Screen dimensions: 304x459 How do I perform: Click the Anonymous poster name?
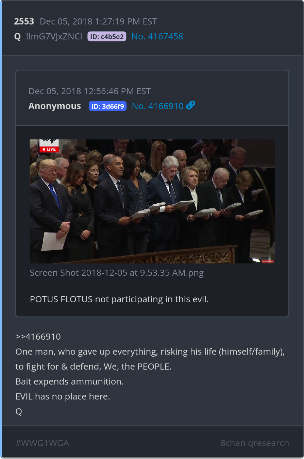coord(55,106)
